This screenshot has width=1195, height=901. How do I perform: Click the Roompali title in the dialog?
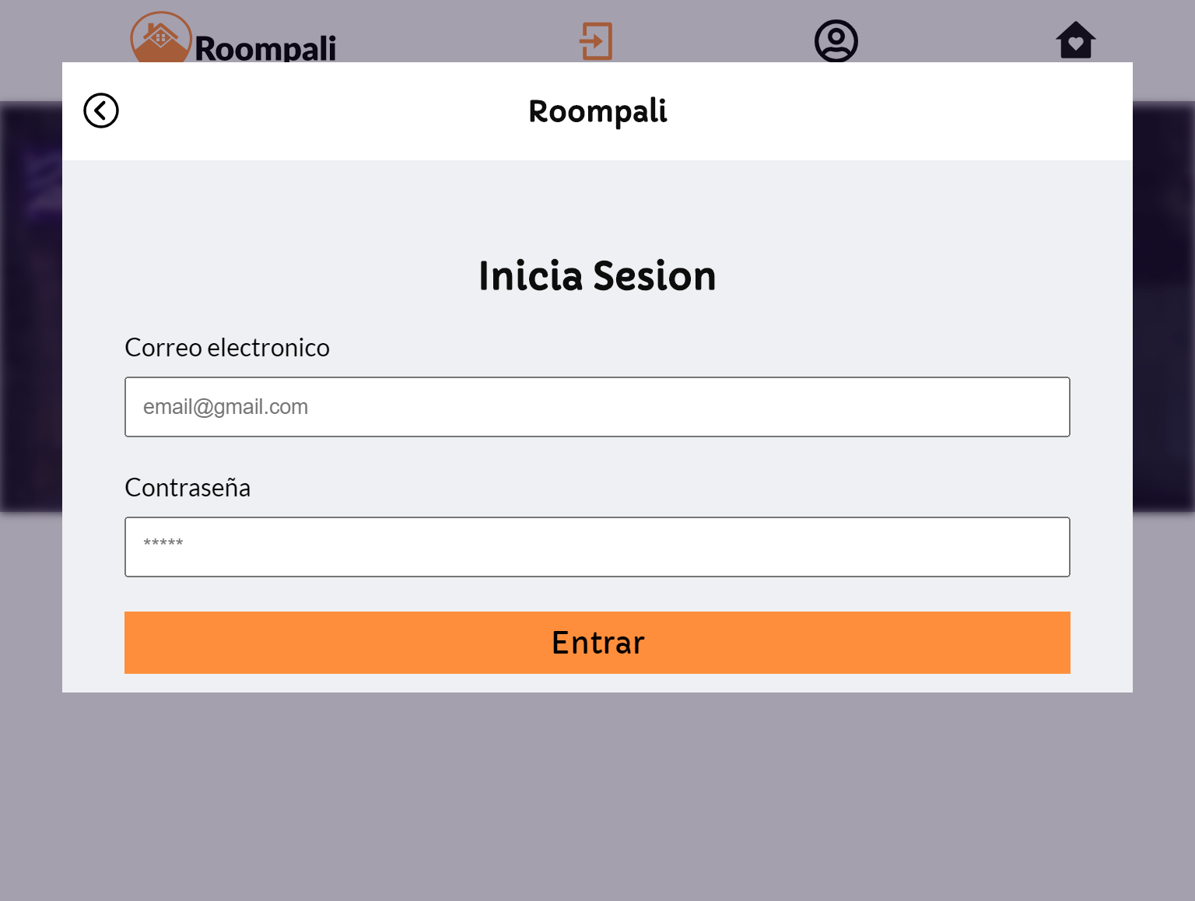[597, 111]
